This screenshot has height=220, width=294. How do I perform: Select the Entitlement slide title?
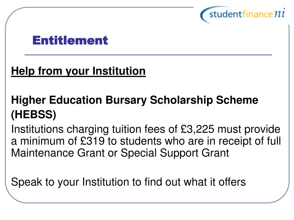click(x=70, y=40)
